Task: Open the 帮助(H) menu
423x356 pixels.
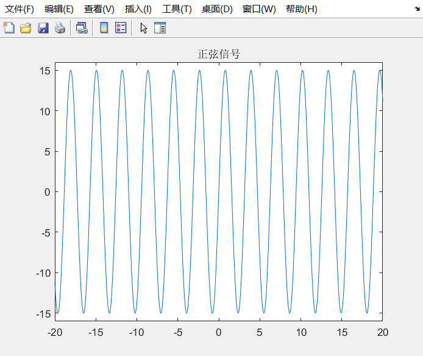Action: [x=301, y=9]
